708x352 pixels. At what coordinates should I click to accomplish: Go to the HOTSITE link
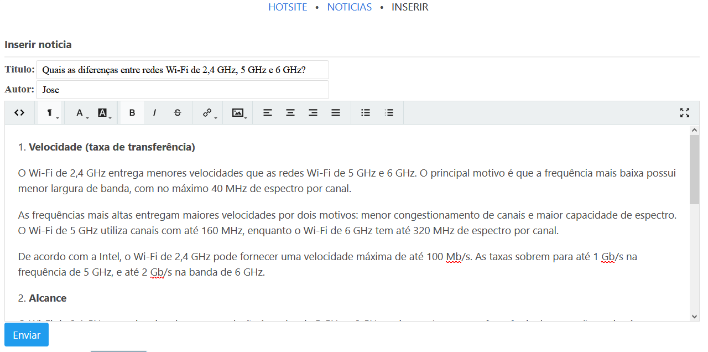288,7
